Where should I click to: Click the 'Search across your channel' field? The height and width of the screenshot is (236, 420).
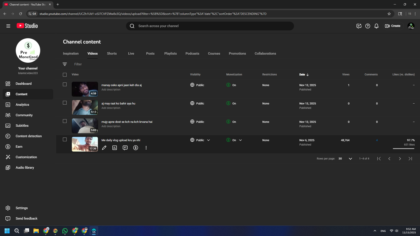click(210, 26)
